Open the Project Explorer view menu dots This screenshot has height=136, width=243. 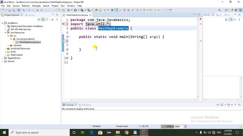pyautogui.click(x=57, y=20)
